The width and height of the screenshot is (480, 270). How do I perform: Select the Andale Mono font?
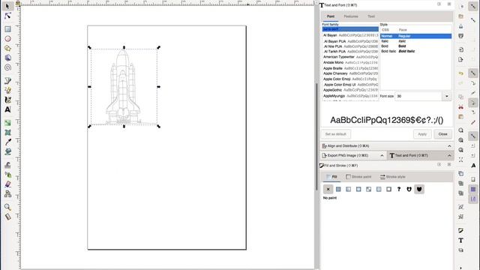(350, 62)
